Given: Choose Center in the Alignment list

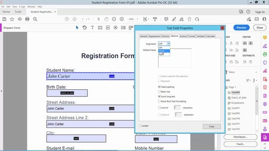Looking at the screenshot, I should coord(164,51).
